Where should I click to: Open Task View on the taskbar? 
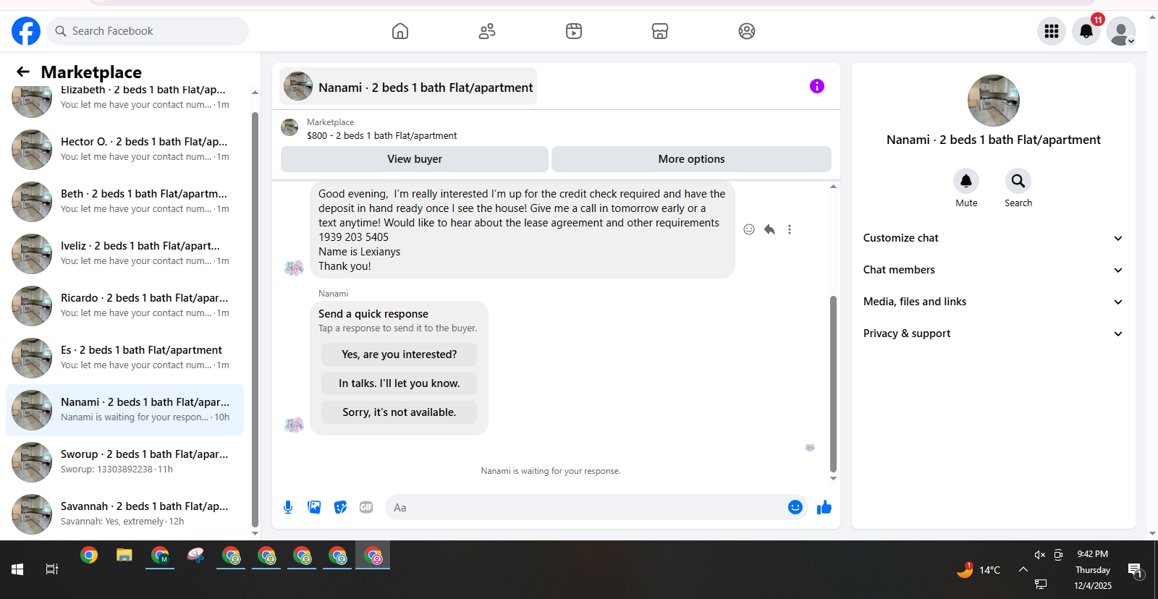[52, 569]
